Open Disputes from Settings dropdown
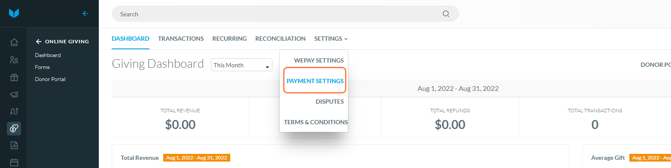The height and width of the screenshot is (168, 671). [329, 102]
